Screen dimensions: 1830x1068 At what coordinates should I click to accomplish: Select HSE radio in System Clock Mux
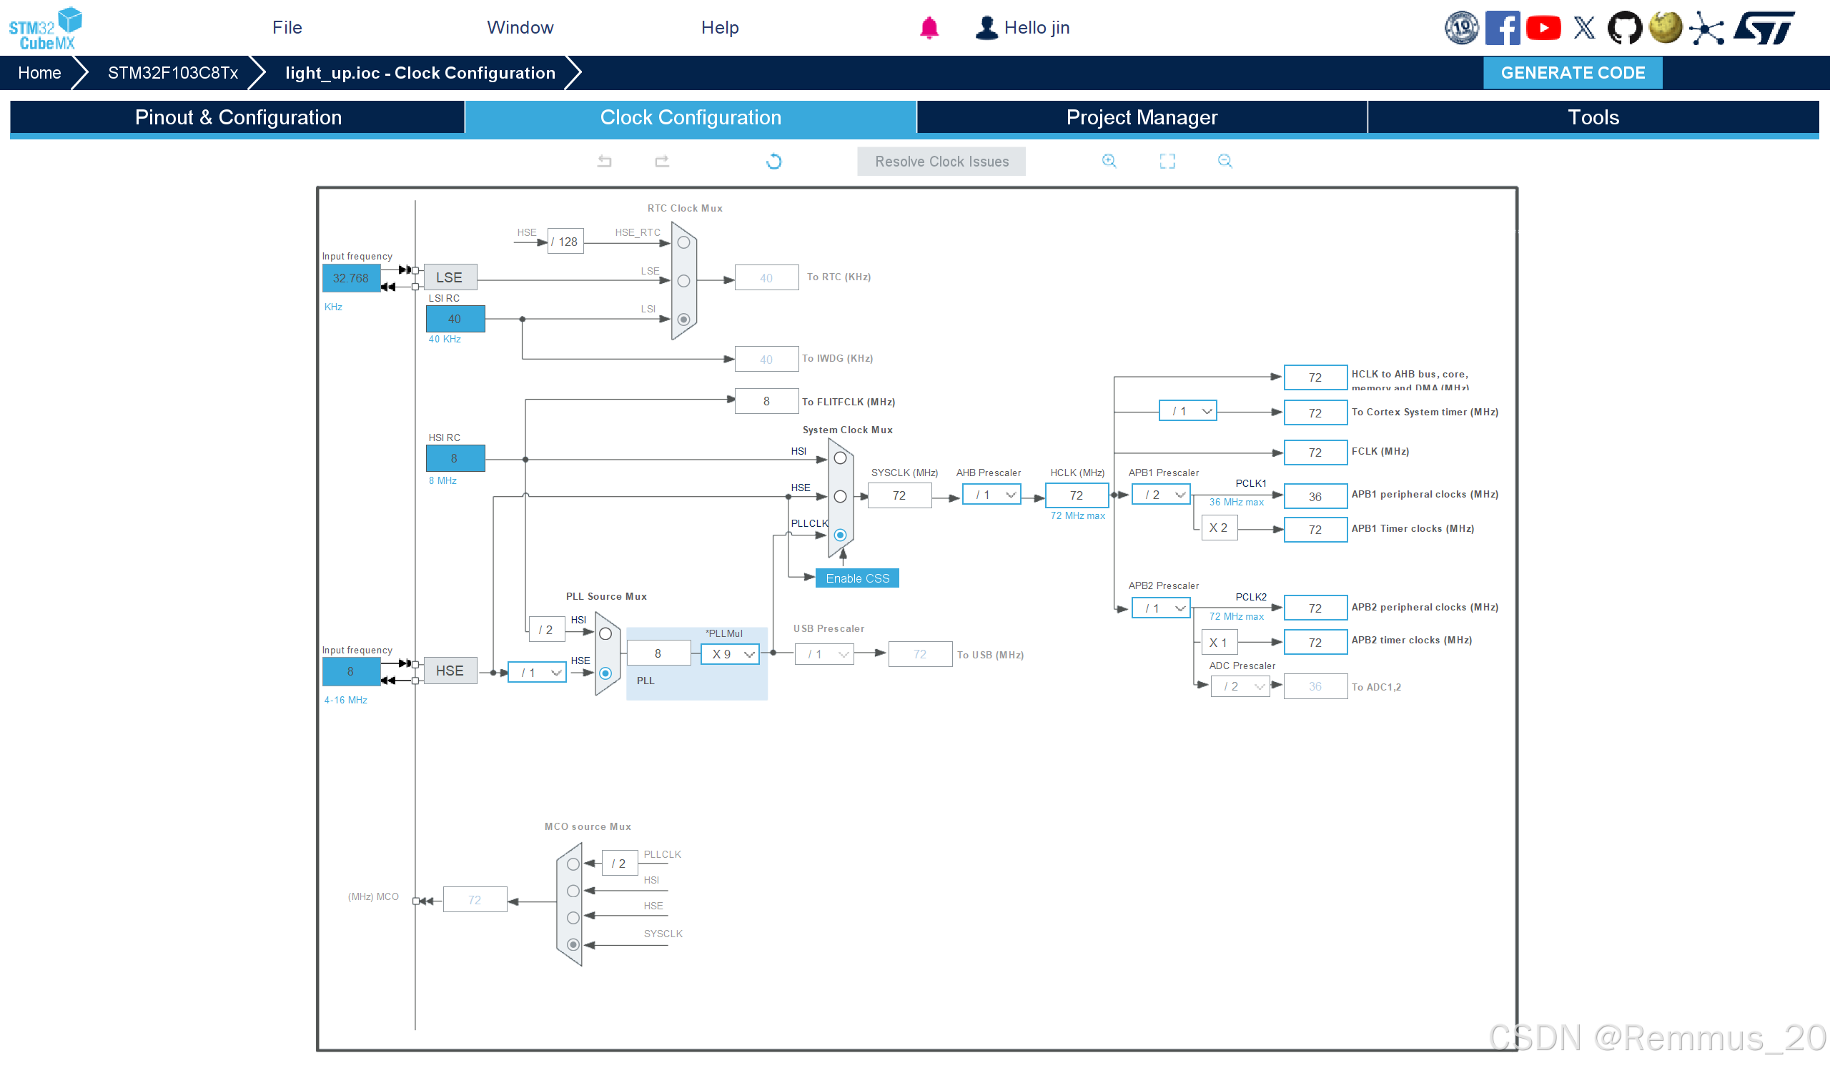click(840, 497)
